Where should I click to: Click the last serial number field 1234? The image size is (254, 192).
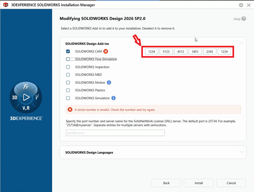(224, 51)
